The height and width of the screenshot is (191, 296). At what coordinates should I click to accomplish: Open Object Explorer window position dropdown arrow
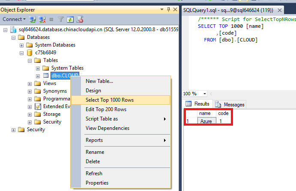coord(162,9)
